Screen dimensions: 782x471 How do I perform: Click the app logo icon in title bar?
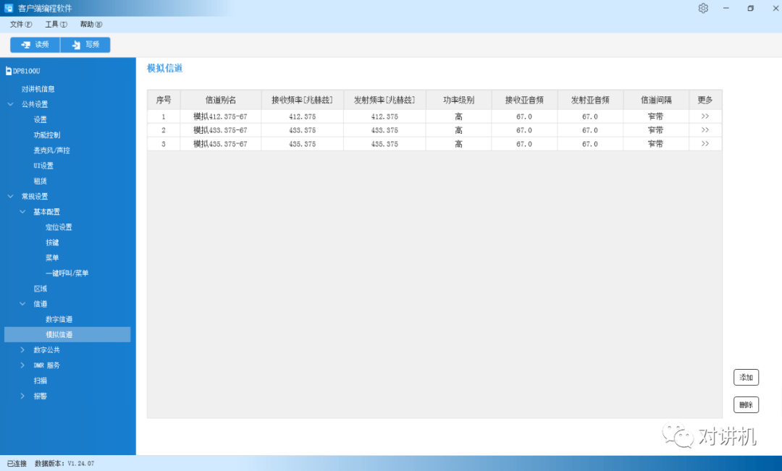click(x=9, y=8)
